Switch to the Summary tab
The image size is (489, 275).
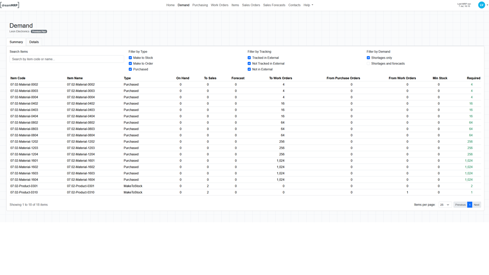click(16, 42)
